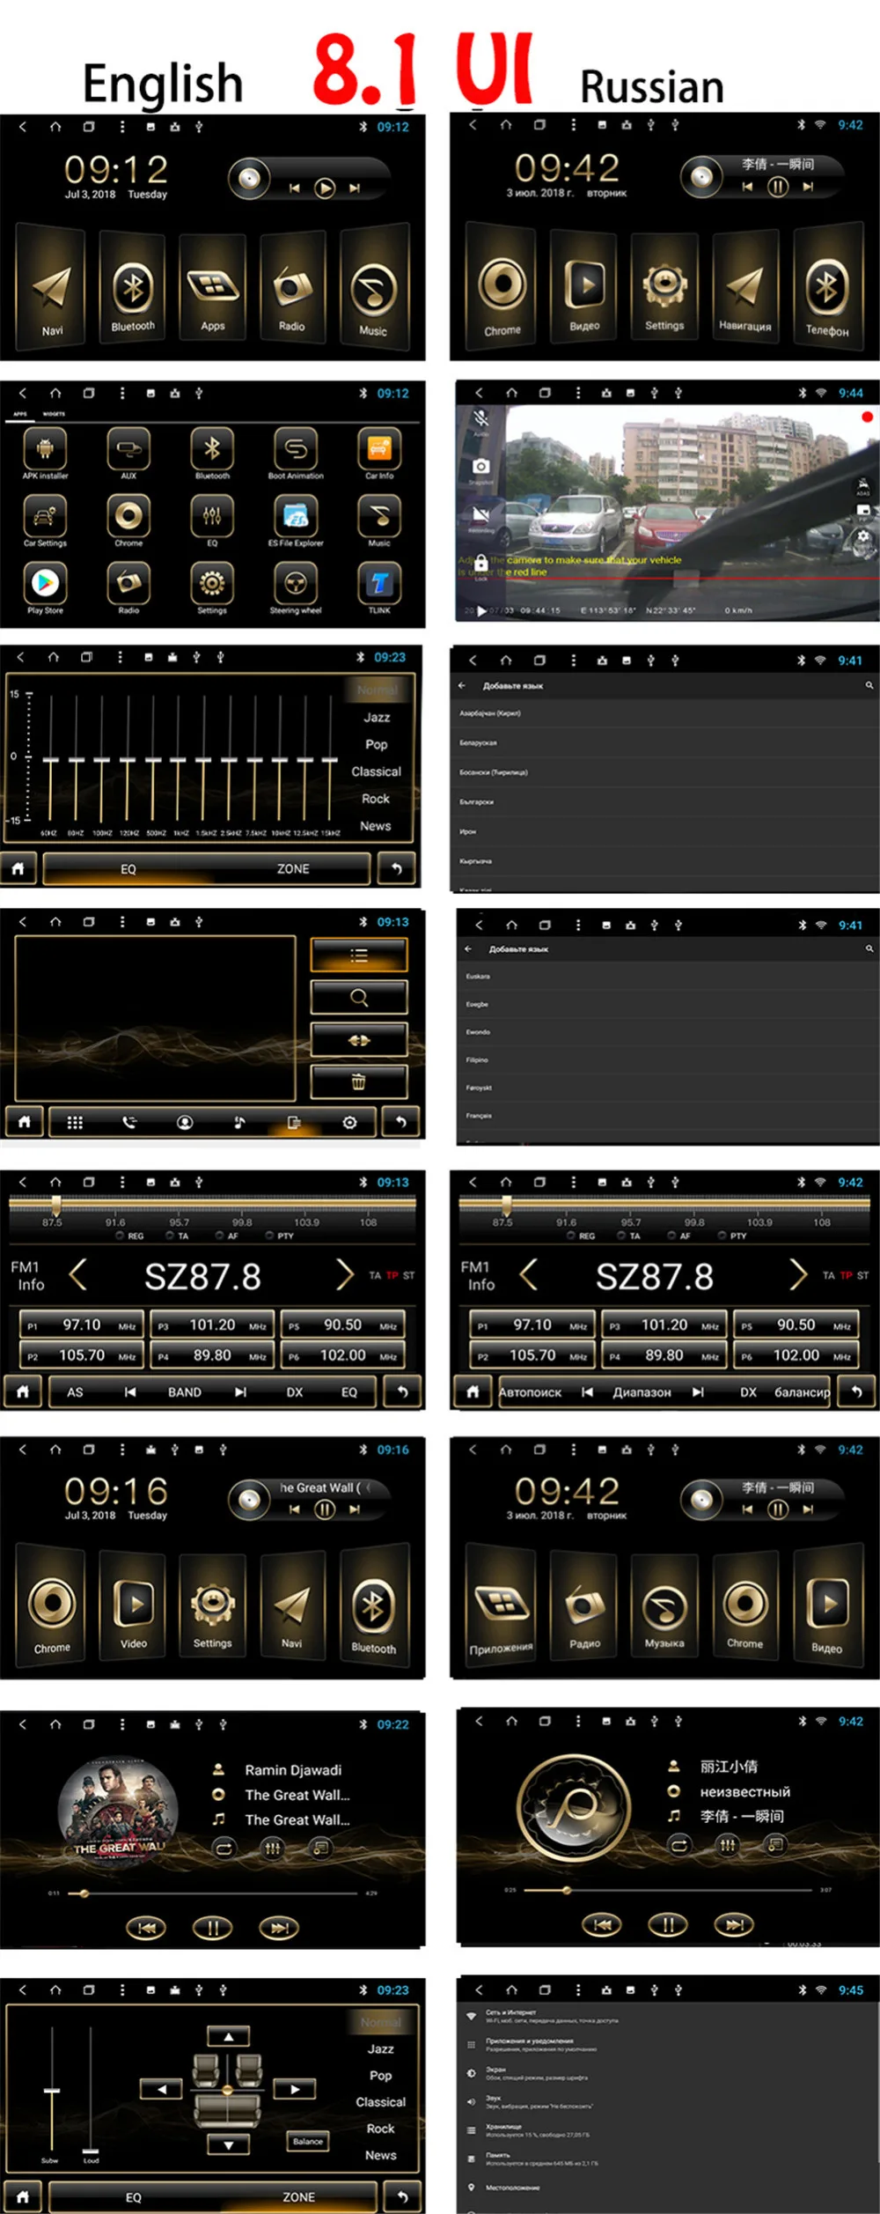This screenshot has width=880, height=2214.
Task: Open the Хранилище settings entry
Action: 669,2130
